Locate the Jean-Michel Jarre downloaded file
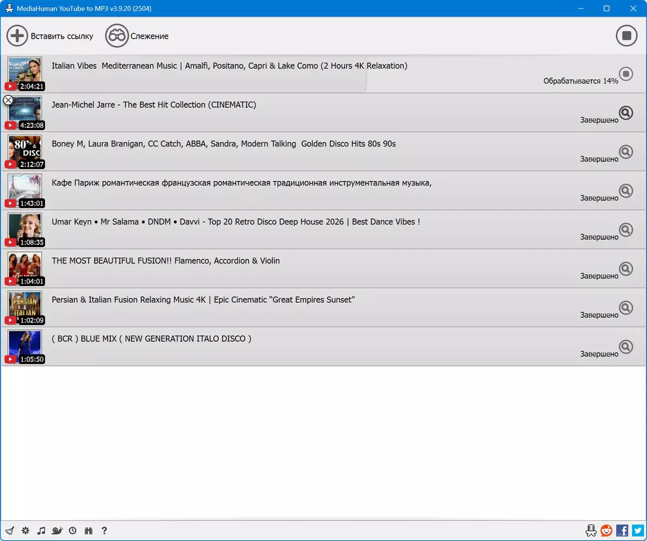Screen dimensions: 647x541 click(626, 113)
